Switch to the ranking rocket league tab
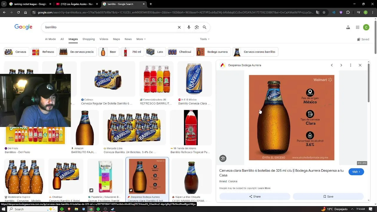Viewport: 377px width, 212px height. pos(31,4)
